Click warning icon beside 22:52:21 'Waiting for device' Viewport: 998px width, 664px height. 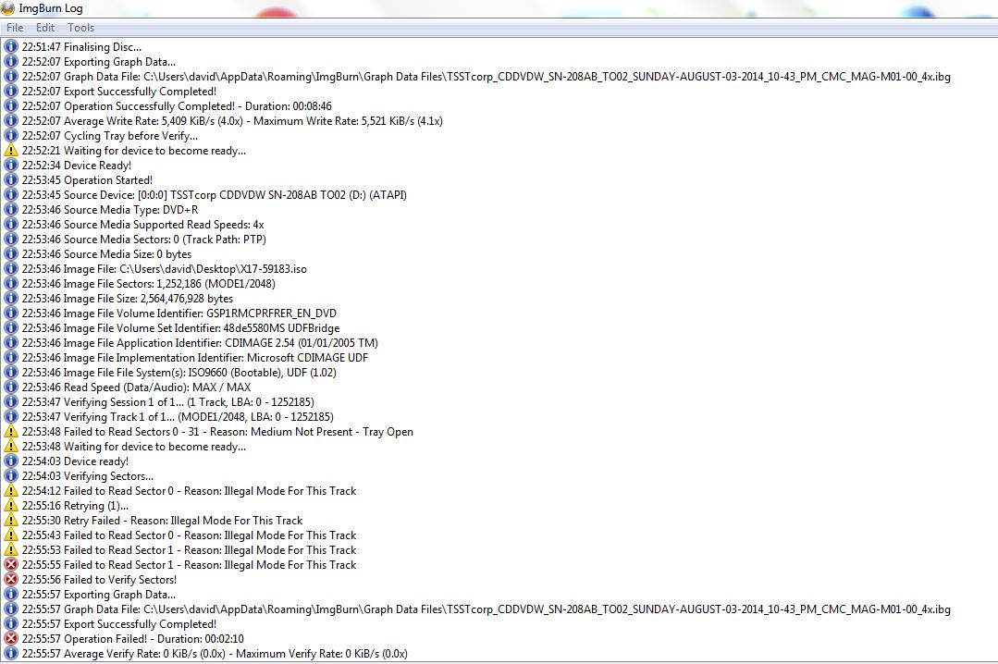click(x=11, y=150)
